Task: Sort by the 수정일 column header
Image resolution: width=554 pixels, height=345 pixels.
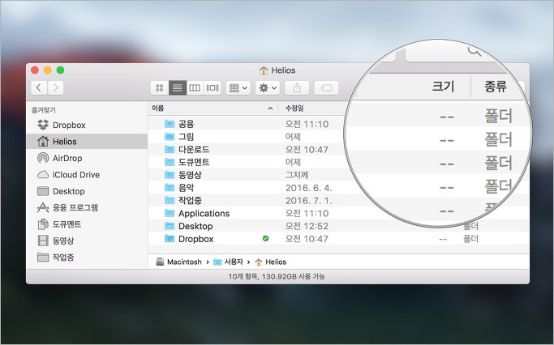Action: [x=294, y=109]
